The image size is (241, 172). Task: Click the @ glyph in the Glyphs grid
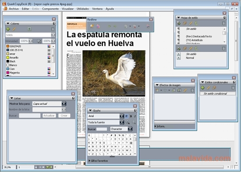coord(131,143)
